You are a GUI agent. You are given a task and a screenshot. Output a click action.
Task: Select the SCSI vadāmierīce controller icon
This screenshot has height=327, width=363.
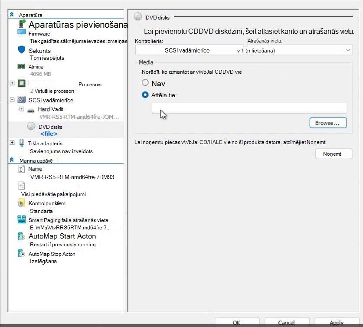(x=22, y=100)
